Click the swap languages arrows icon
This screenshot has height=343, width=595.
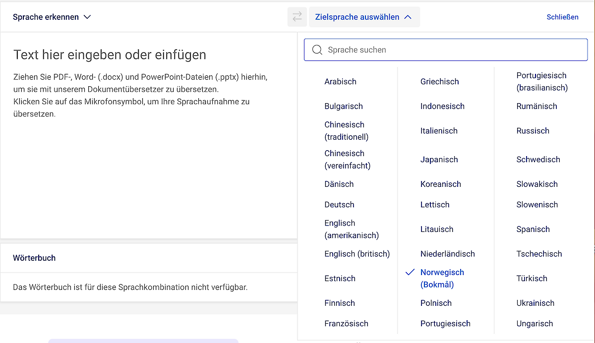point(297,17)
